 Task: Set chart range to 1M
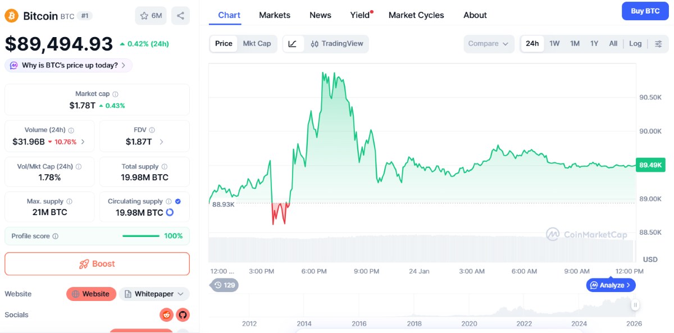[575, 44]
